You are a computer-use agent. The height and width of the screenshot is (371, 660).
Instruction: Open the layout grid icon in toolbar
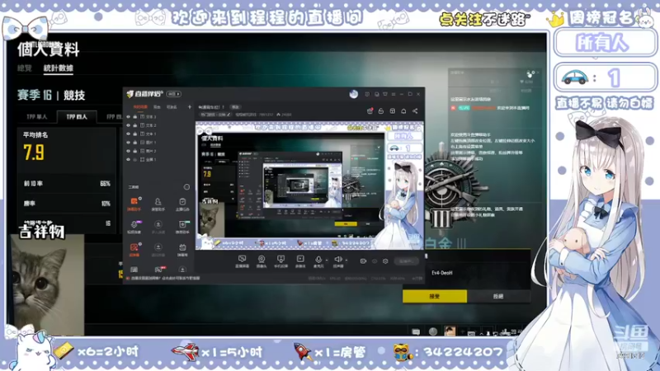tap(393, 111)
